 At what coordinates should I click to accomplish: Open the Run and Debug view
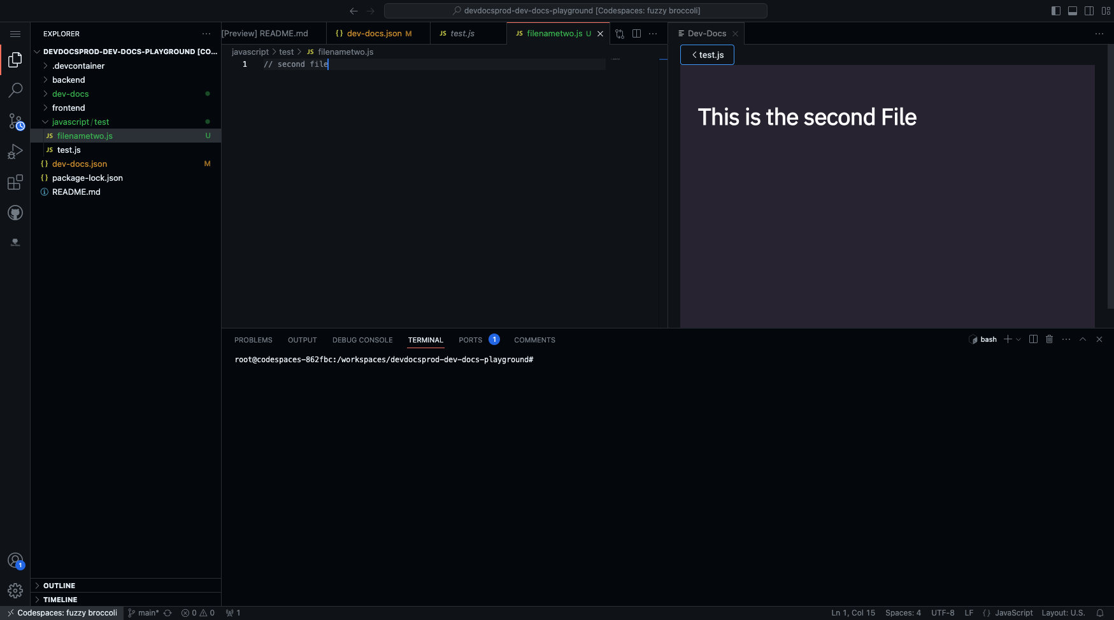(x=15, y=151)
